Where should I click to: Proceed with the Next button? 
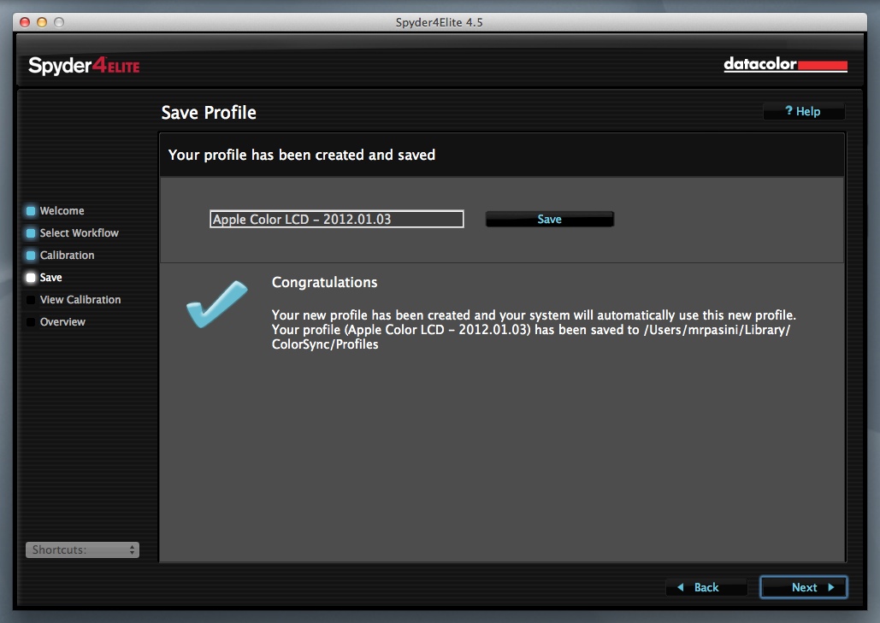(803, 587)
